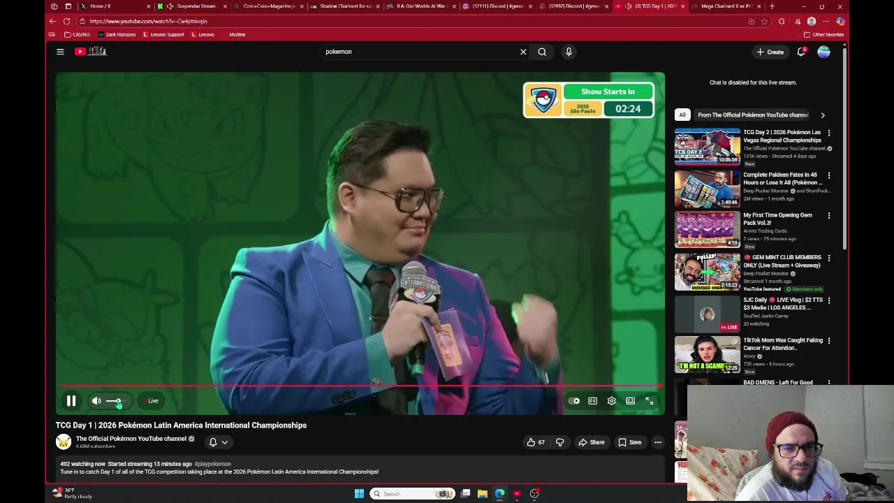Open options for SJC Daily LIVE Vlog video
The width and height of the screenshot is (894, 503).
pos(829,300)
